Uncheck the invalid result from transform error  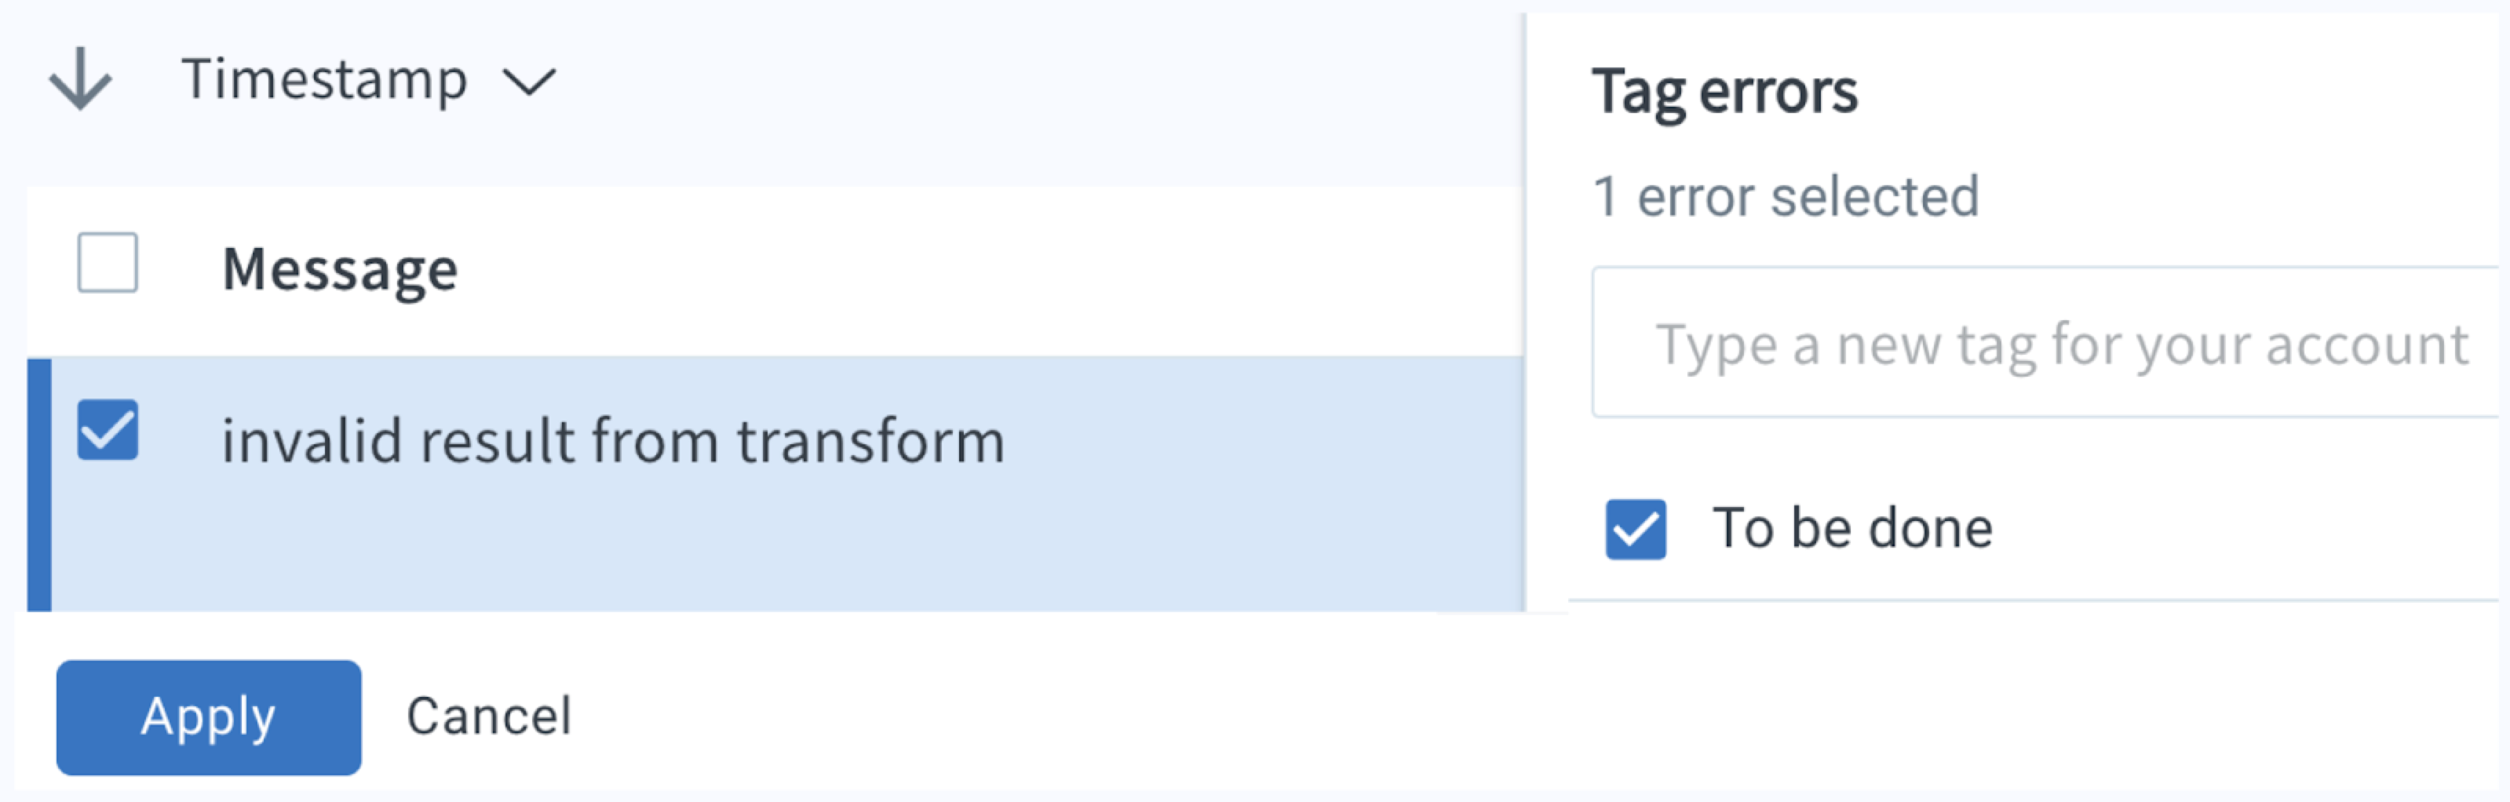tap(108, 428)
